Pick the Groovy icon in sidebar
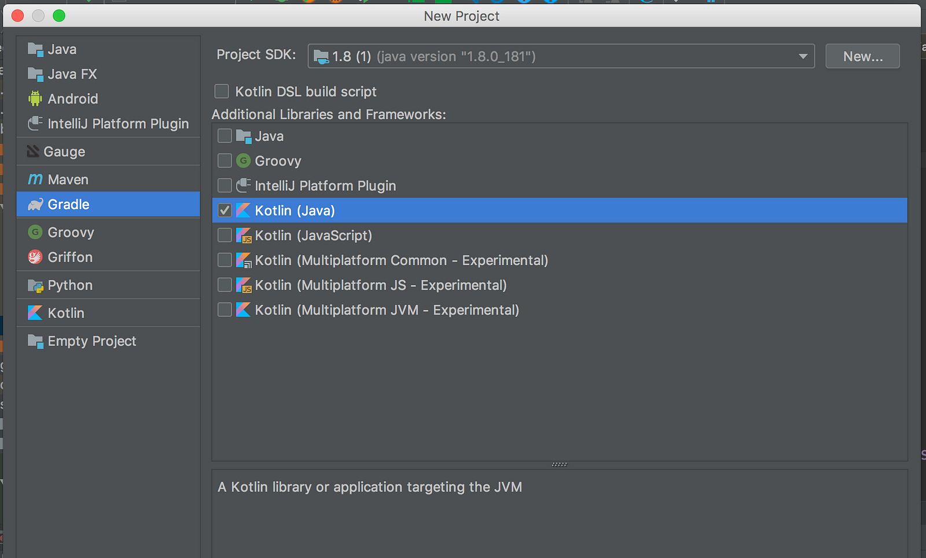Screen dimensions: 926x558 click(35, 232)
